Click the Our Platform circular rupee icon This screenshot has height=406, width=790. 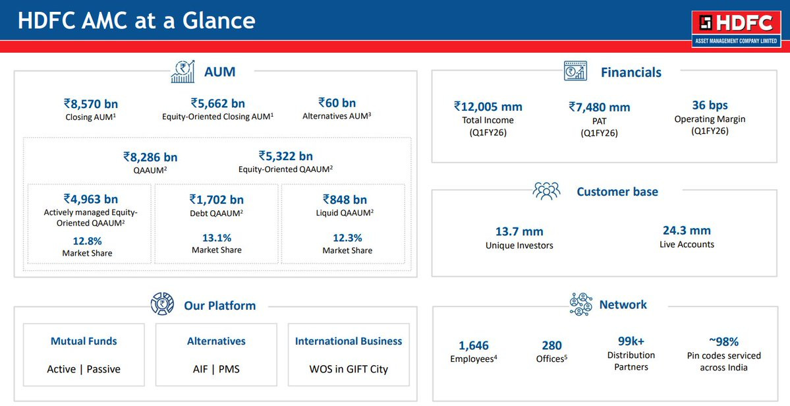pos(162,304)
